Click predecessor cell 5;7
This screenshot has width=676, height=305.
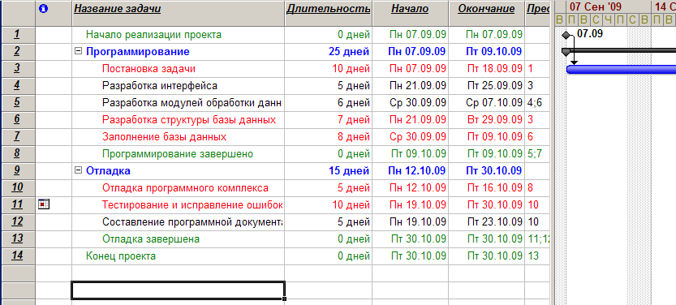point(537,154)
